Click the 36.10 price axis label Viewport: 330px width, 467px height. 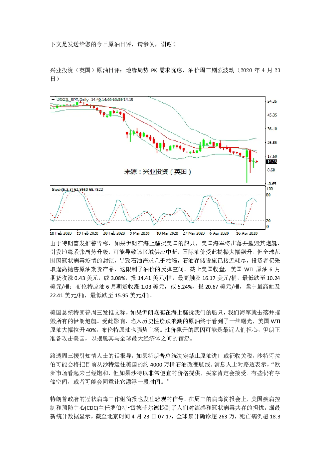[272, 129]
